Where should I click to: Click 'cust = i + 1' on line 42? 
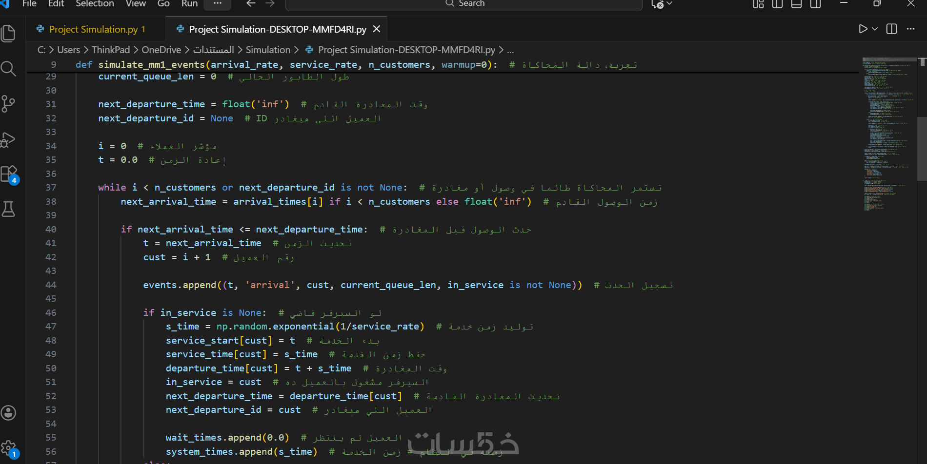(x=177, y=257)
